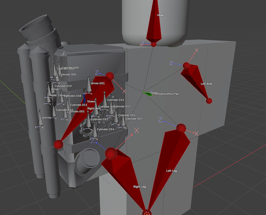Click the Right Leg bone's upper joint sphere
The image size is (266, 215).
tap(111, 153)
